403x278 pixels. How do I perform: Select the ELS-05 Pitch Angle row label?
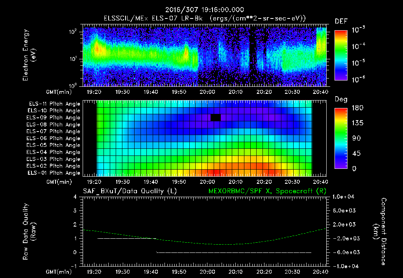[54, 145]
